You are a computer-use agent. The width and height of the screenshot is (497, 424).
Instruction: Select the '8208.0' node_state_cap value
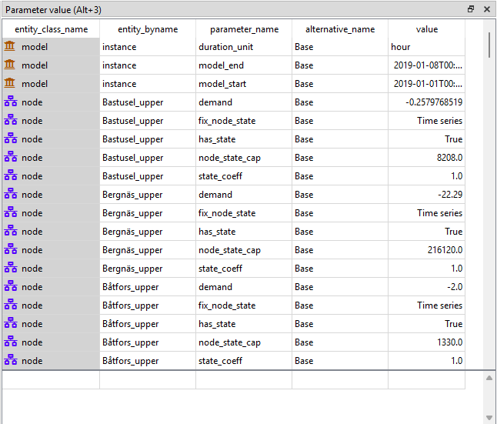tap(427, 157)
